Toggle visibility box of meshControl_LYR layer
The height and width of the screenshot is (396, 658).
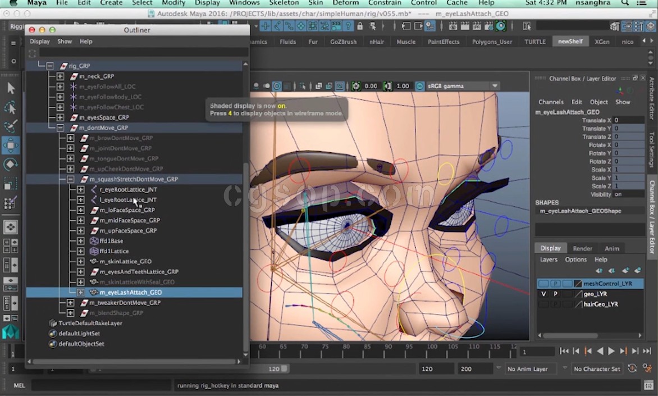[x=543, y=284]
